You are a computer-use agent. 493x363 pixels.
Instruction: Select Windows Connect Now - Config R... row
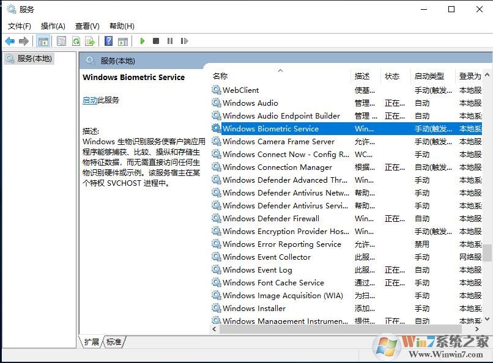click(346, 154)
